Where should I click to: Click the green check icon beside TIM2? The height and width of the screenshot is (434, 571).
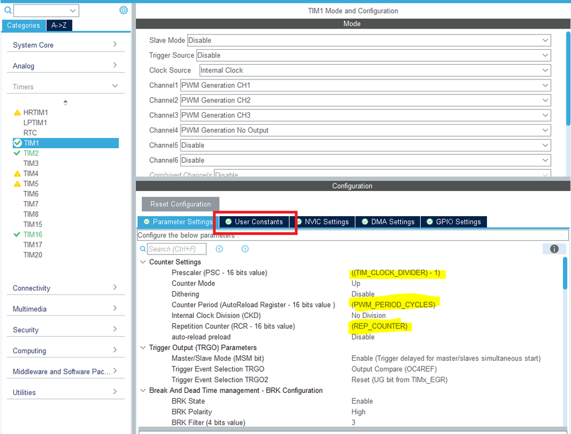(x=17, y=153)
